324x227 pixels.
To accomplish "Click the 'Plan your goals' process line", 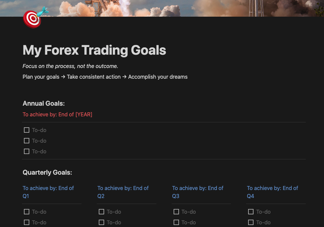I will coord(105,77).
